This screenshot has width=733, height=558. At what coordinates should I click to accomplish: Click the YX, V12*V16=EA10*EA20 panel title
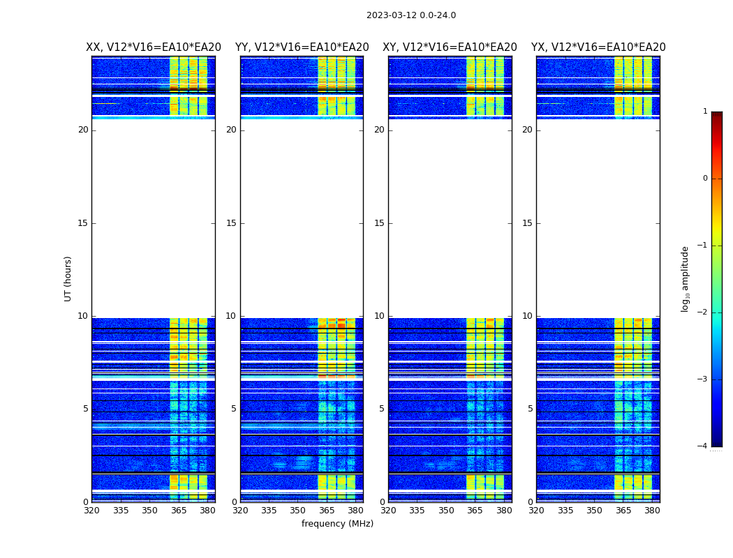598,47
